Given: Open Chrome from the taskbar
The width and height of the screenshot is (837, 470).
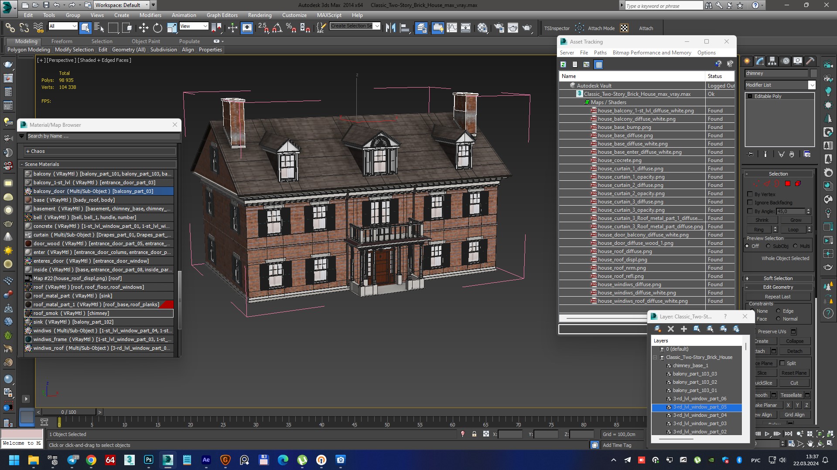Looking at the screenshot, I should [x=91, y=460].
